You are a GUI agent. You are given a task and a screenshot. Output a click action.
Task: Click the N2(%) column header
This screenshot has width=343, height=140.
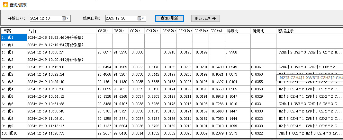[120, 31]
